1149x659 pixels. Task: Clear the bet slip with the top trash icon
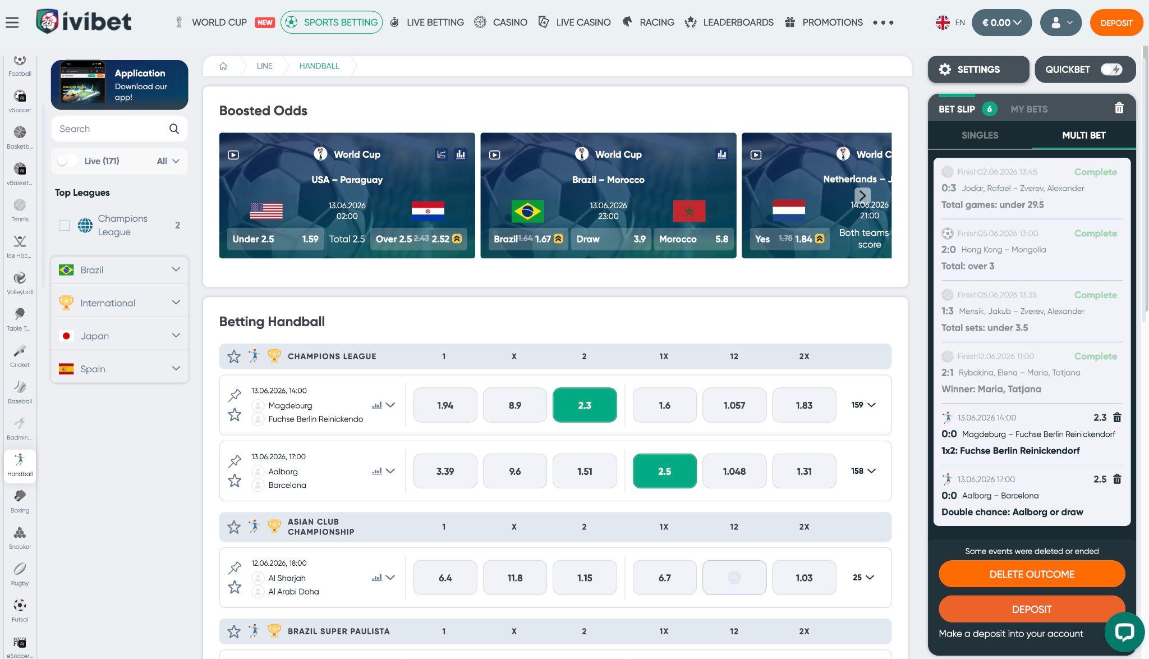tap(1119, 108)
